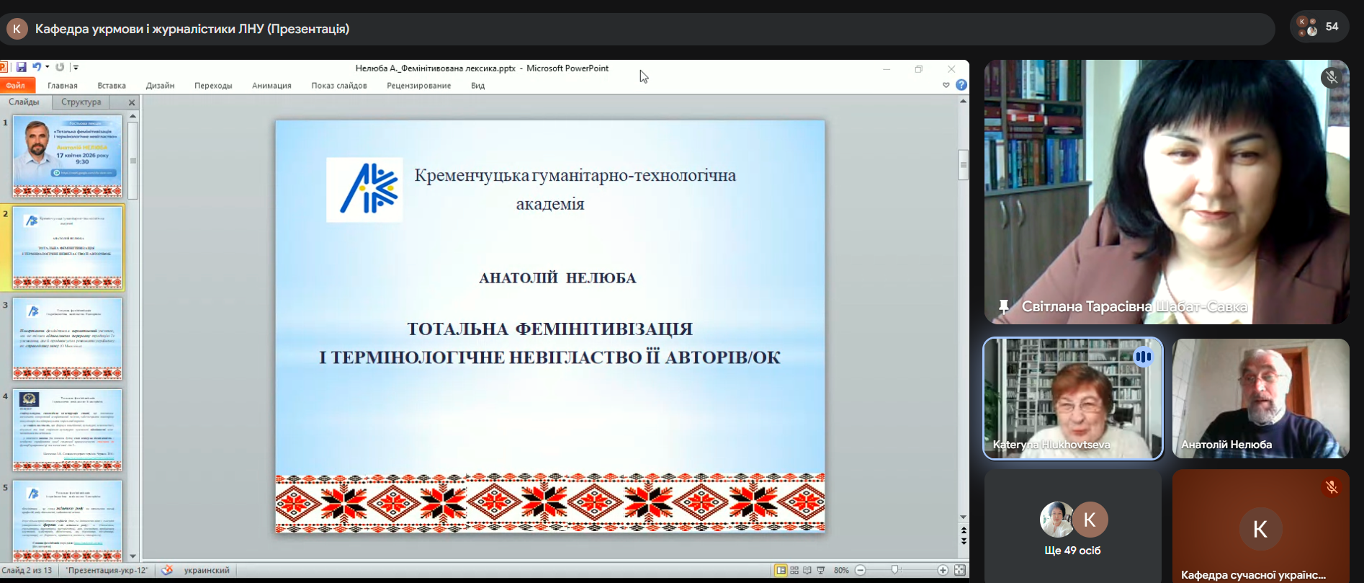This screenshot has width=1364, height=583.
Task: Collapse the ribbon with the chevron arrow
Action: 946,85
